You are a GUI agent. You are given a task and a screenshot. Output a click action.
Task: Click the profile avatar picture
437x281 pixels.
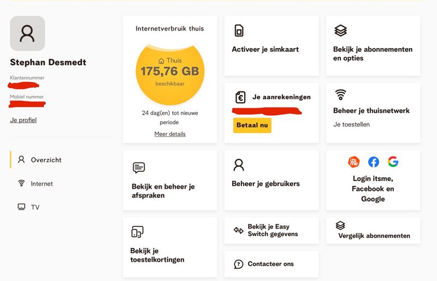(27, 33)
